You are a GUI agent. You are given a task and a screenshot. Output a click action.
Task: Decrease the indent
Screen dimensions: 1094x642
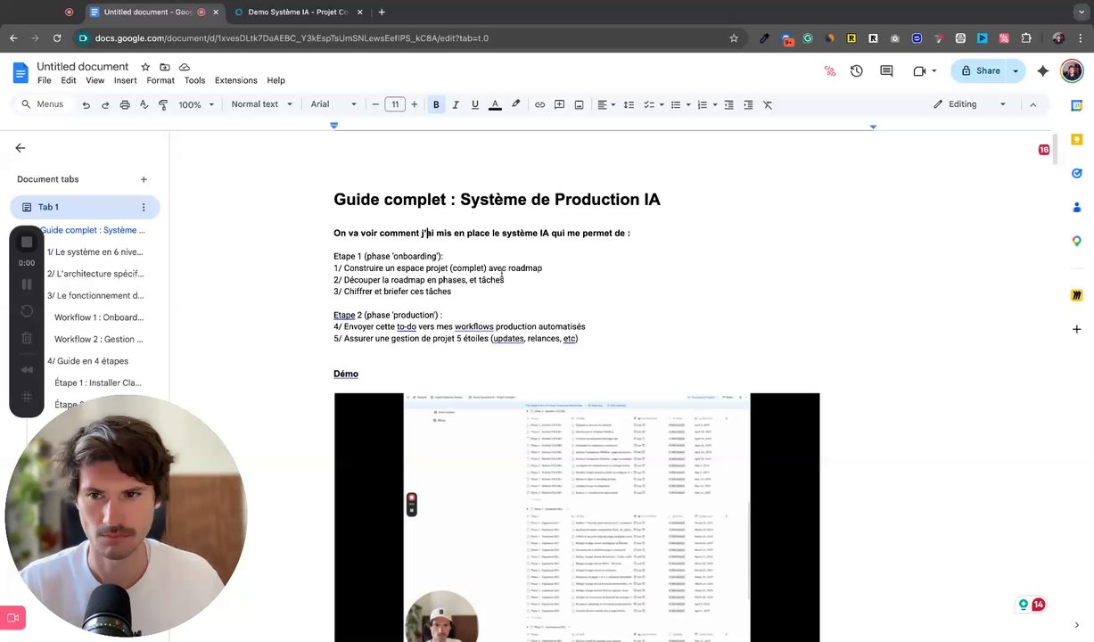728,104
